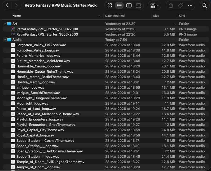211x171 pixels.
Task: Switch to gallery view
Action: [138, 5]
